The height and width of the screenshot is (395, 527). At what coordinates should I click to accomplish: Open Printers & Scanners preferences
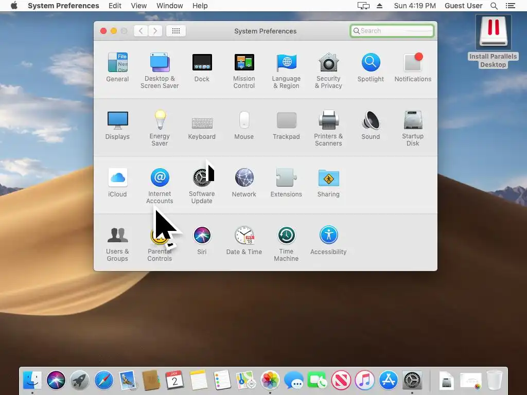(x=328, y=128)
